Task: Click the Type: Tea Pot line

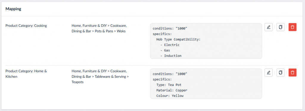Action: click(169, 85)
